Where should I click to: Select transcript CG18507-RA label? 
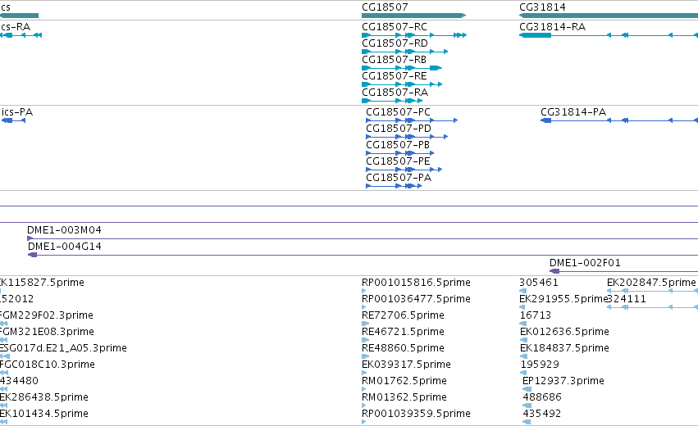click(x=395, y=93)
